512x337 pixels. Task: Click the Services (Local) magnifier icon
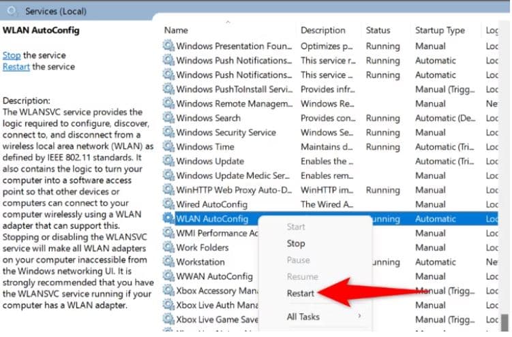pyautogui.click(x=12, y=11)
